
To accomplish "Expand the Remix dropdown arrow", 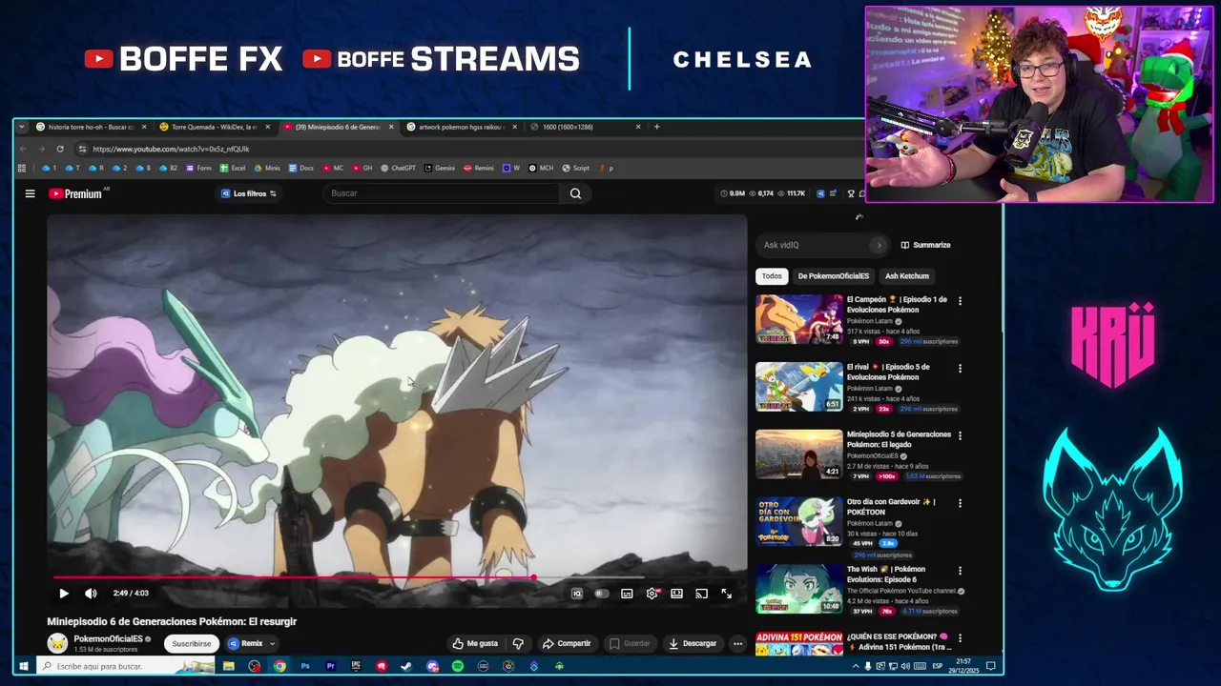I will [x=272, y=644].
